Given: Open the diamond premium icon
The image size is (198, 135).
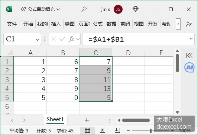Looking at the screenshot, I should click(x=136, y=9).
